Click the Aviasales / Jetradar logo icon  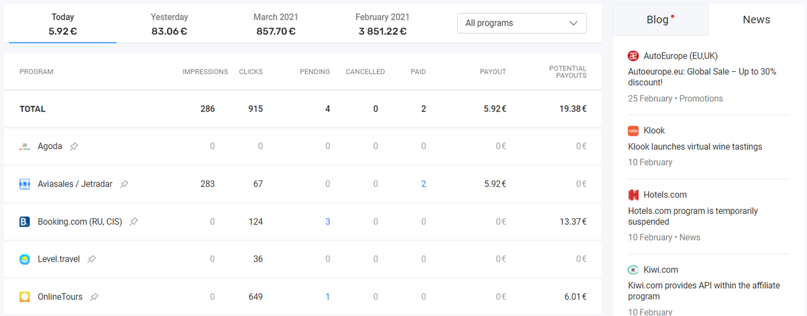[x=25, y=184]
